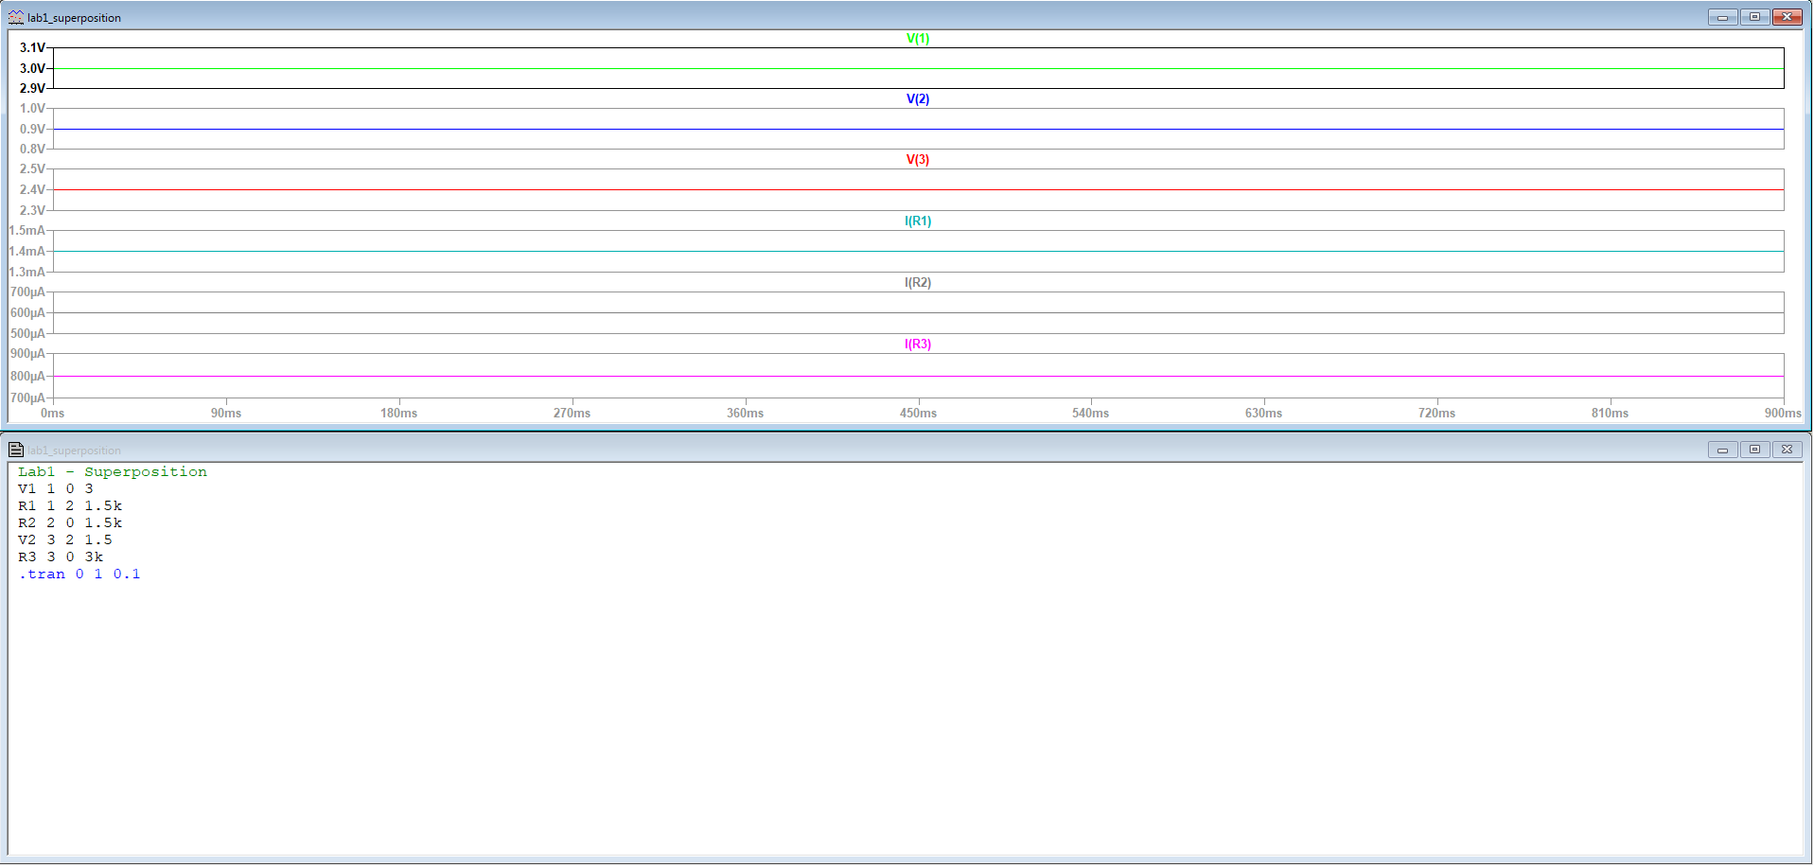Maximize the netlist editor window

click(1754, 450)
